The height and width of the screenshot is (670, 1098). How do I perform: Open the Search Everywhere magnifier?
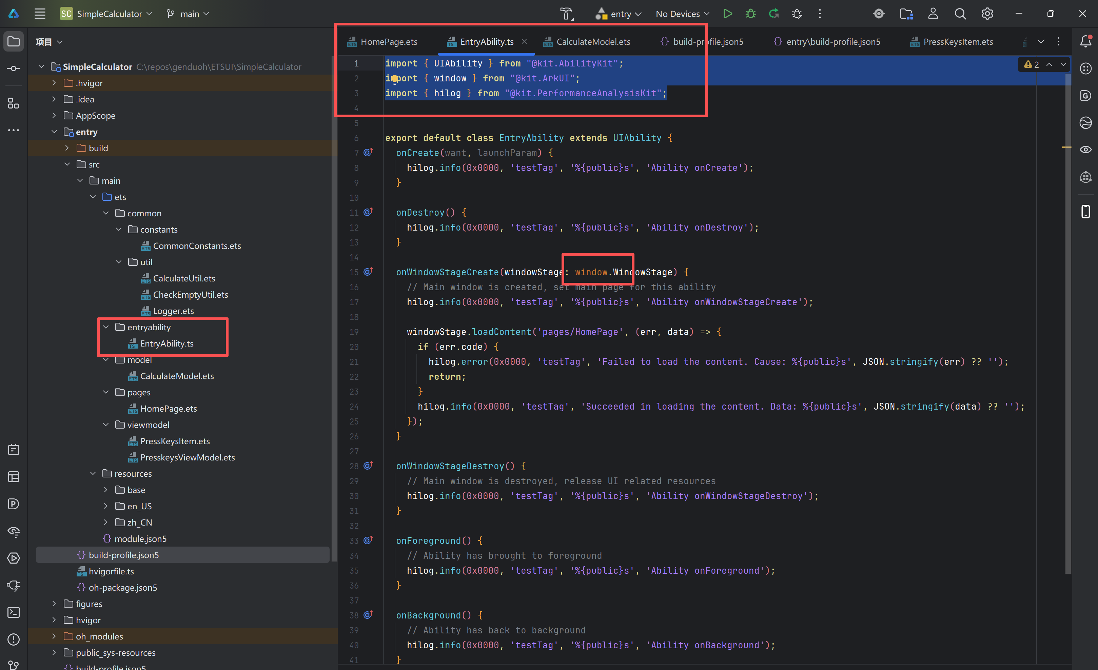[x=960, y=14]
